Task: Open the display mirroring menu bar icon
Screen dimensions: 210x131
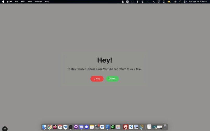Action: (x=159, y=2)
